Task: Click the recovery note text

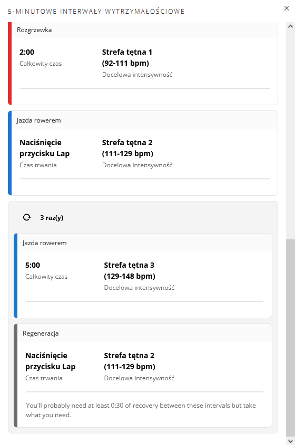Action: click(141, 410)
